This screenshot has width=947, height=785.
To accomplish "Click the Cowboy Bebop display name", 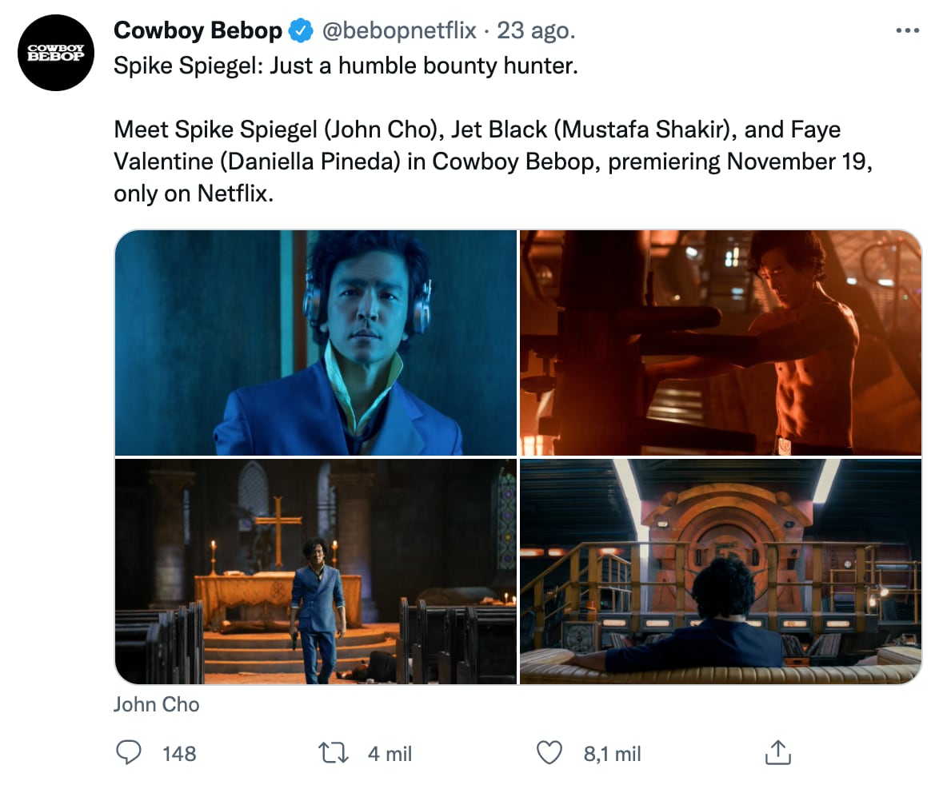I will pos(198,30).
